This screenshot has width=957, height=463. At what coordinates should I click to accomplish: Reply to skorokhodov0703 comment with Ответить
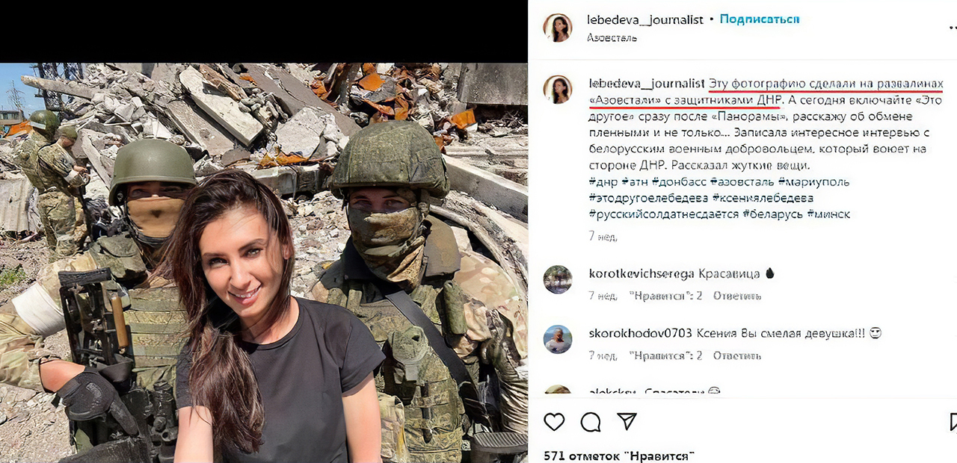pos(737,355)
